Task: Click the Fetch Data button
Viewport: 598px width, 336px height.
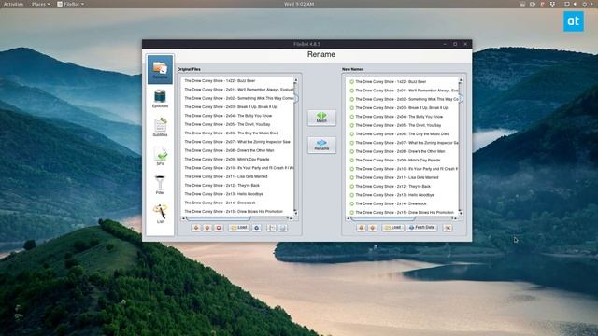Action: [421, 228]
